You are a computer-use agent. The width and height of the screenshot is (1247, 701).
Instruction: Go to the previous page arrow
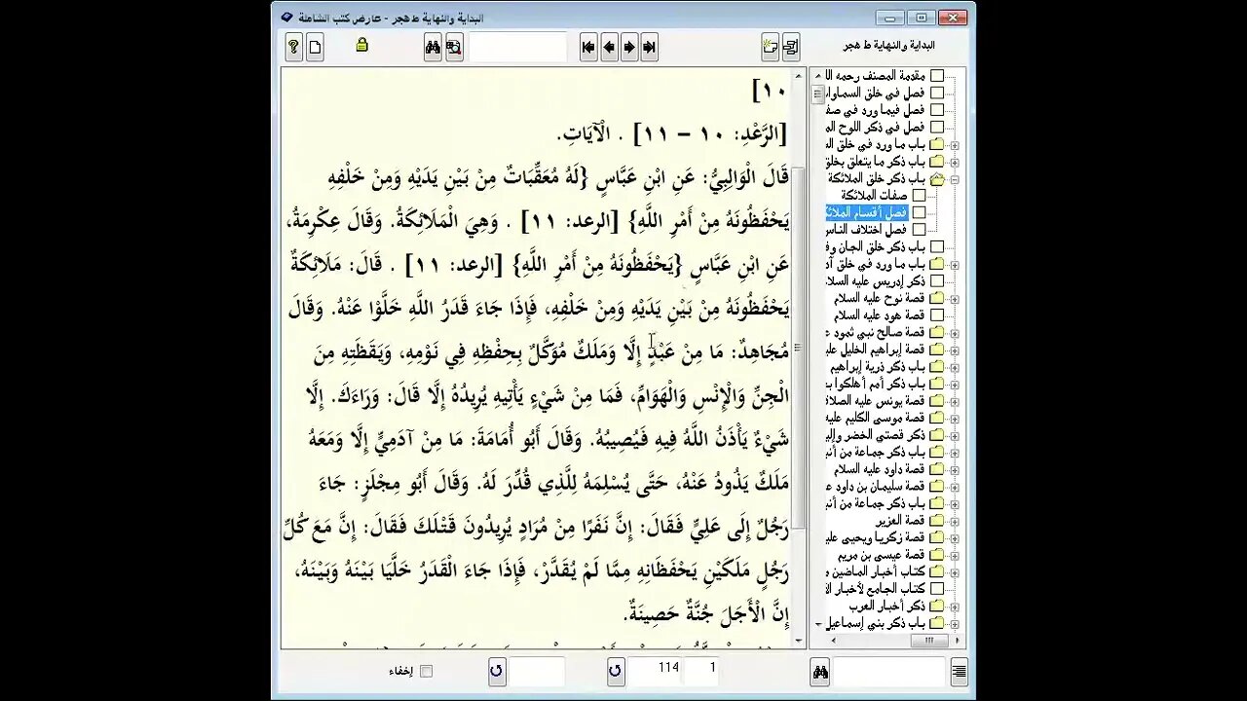(609, 47)
